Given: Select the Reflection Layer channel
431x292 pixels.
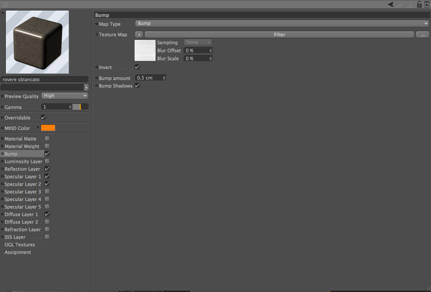Looking at the screenshot, I should (x=22, y=169).
